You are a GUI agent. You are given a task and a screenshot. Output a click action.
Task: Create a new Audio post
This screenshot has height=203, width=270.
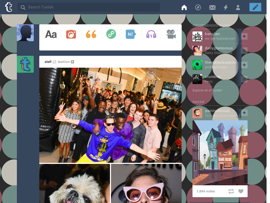(x=151, y=34)
